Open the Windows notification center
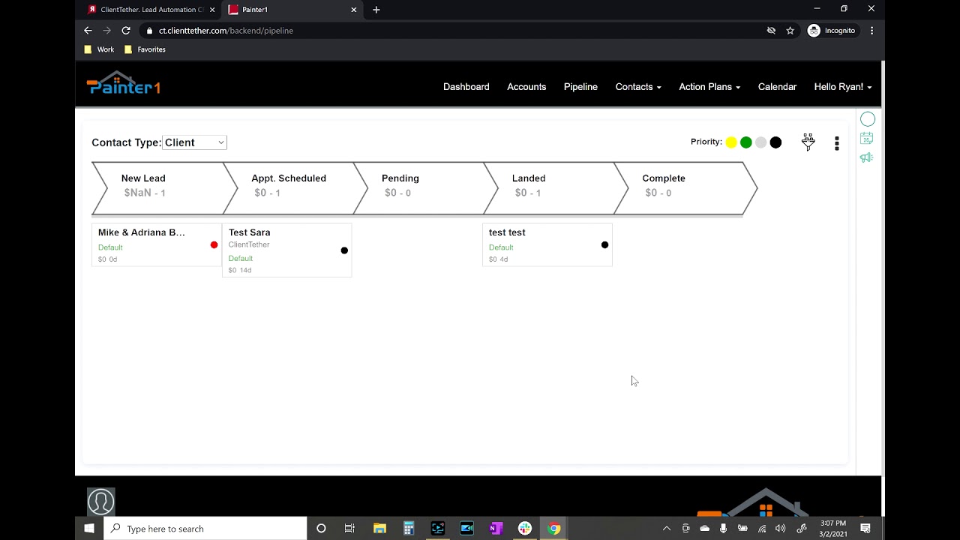The image size is (960, 540). [865, 529]
